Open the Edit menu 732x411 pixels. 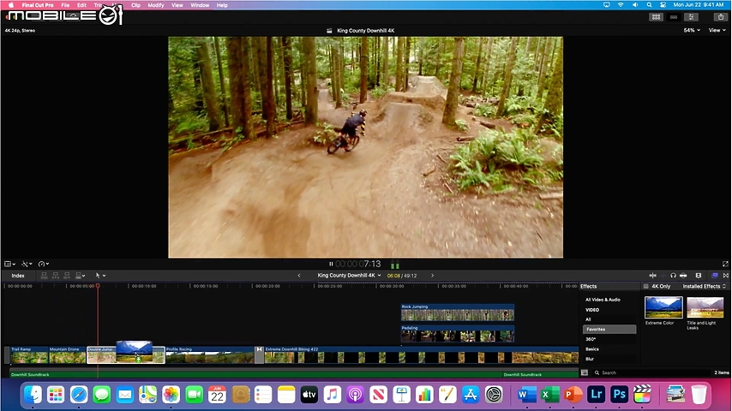tap(81, 5)
